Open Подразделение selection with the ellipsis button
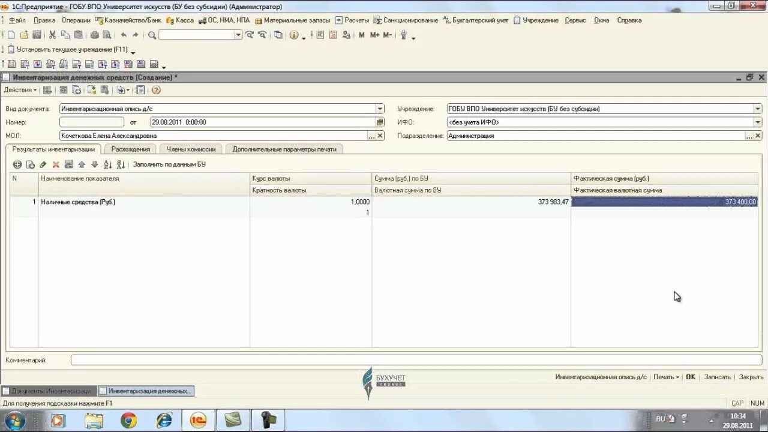The width and height of the screenshot is (768, 432). [749, 136]
